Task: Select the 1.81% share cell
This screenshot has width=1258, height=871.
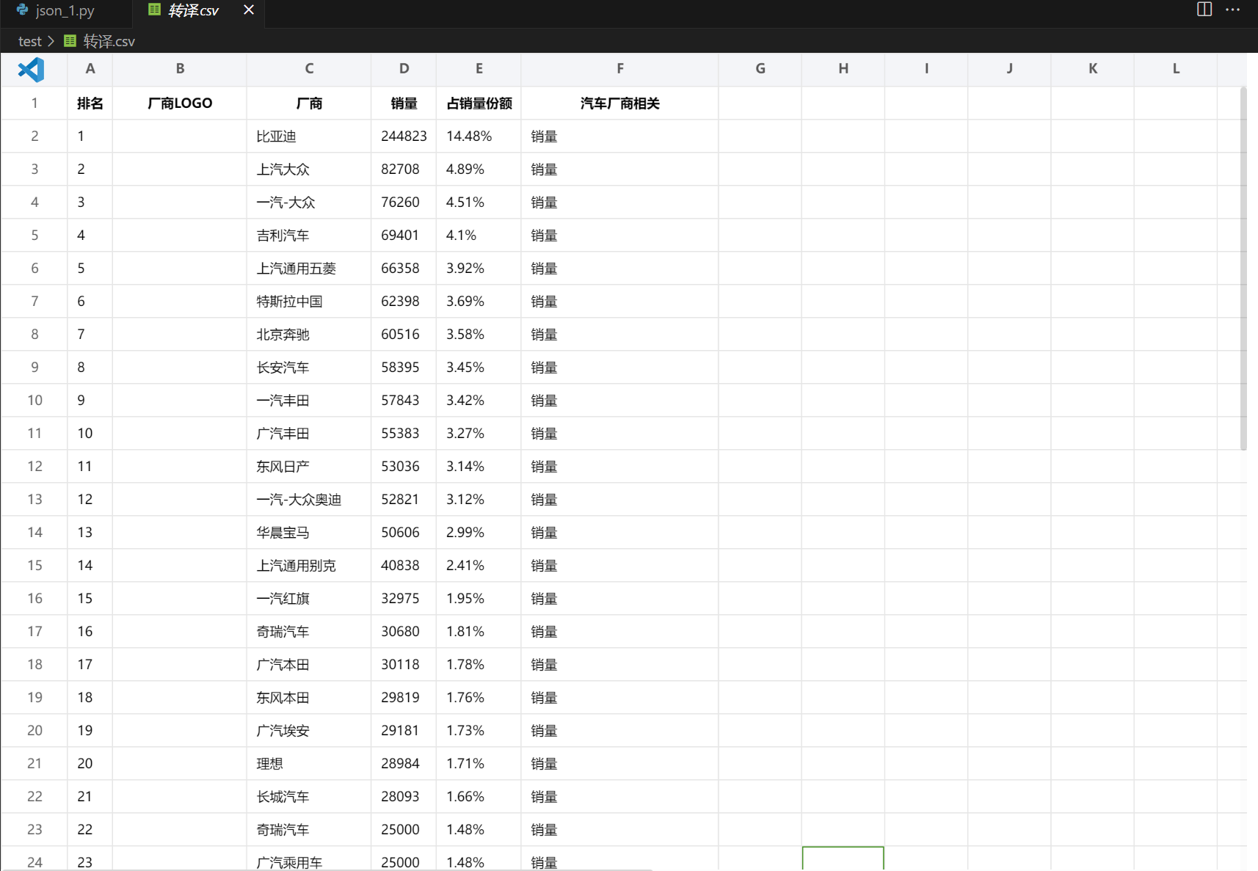Action: (479, 632)
